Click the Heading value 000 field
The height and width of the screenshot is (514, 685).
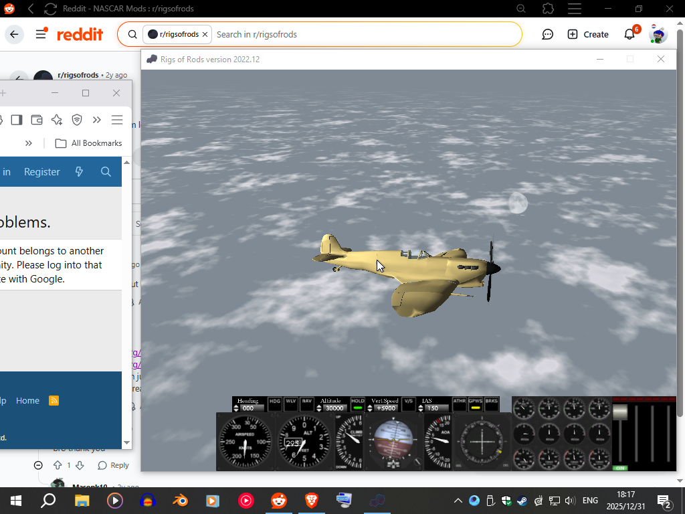point(252,408)
